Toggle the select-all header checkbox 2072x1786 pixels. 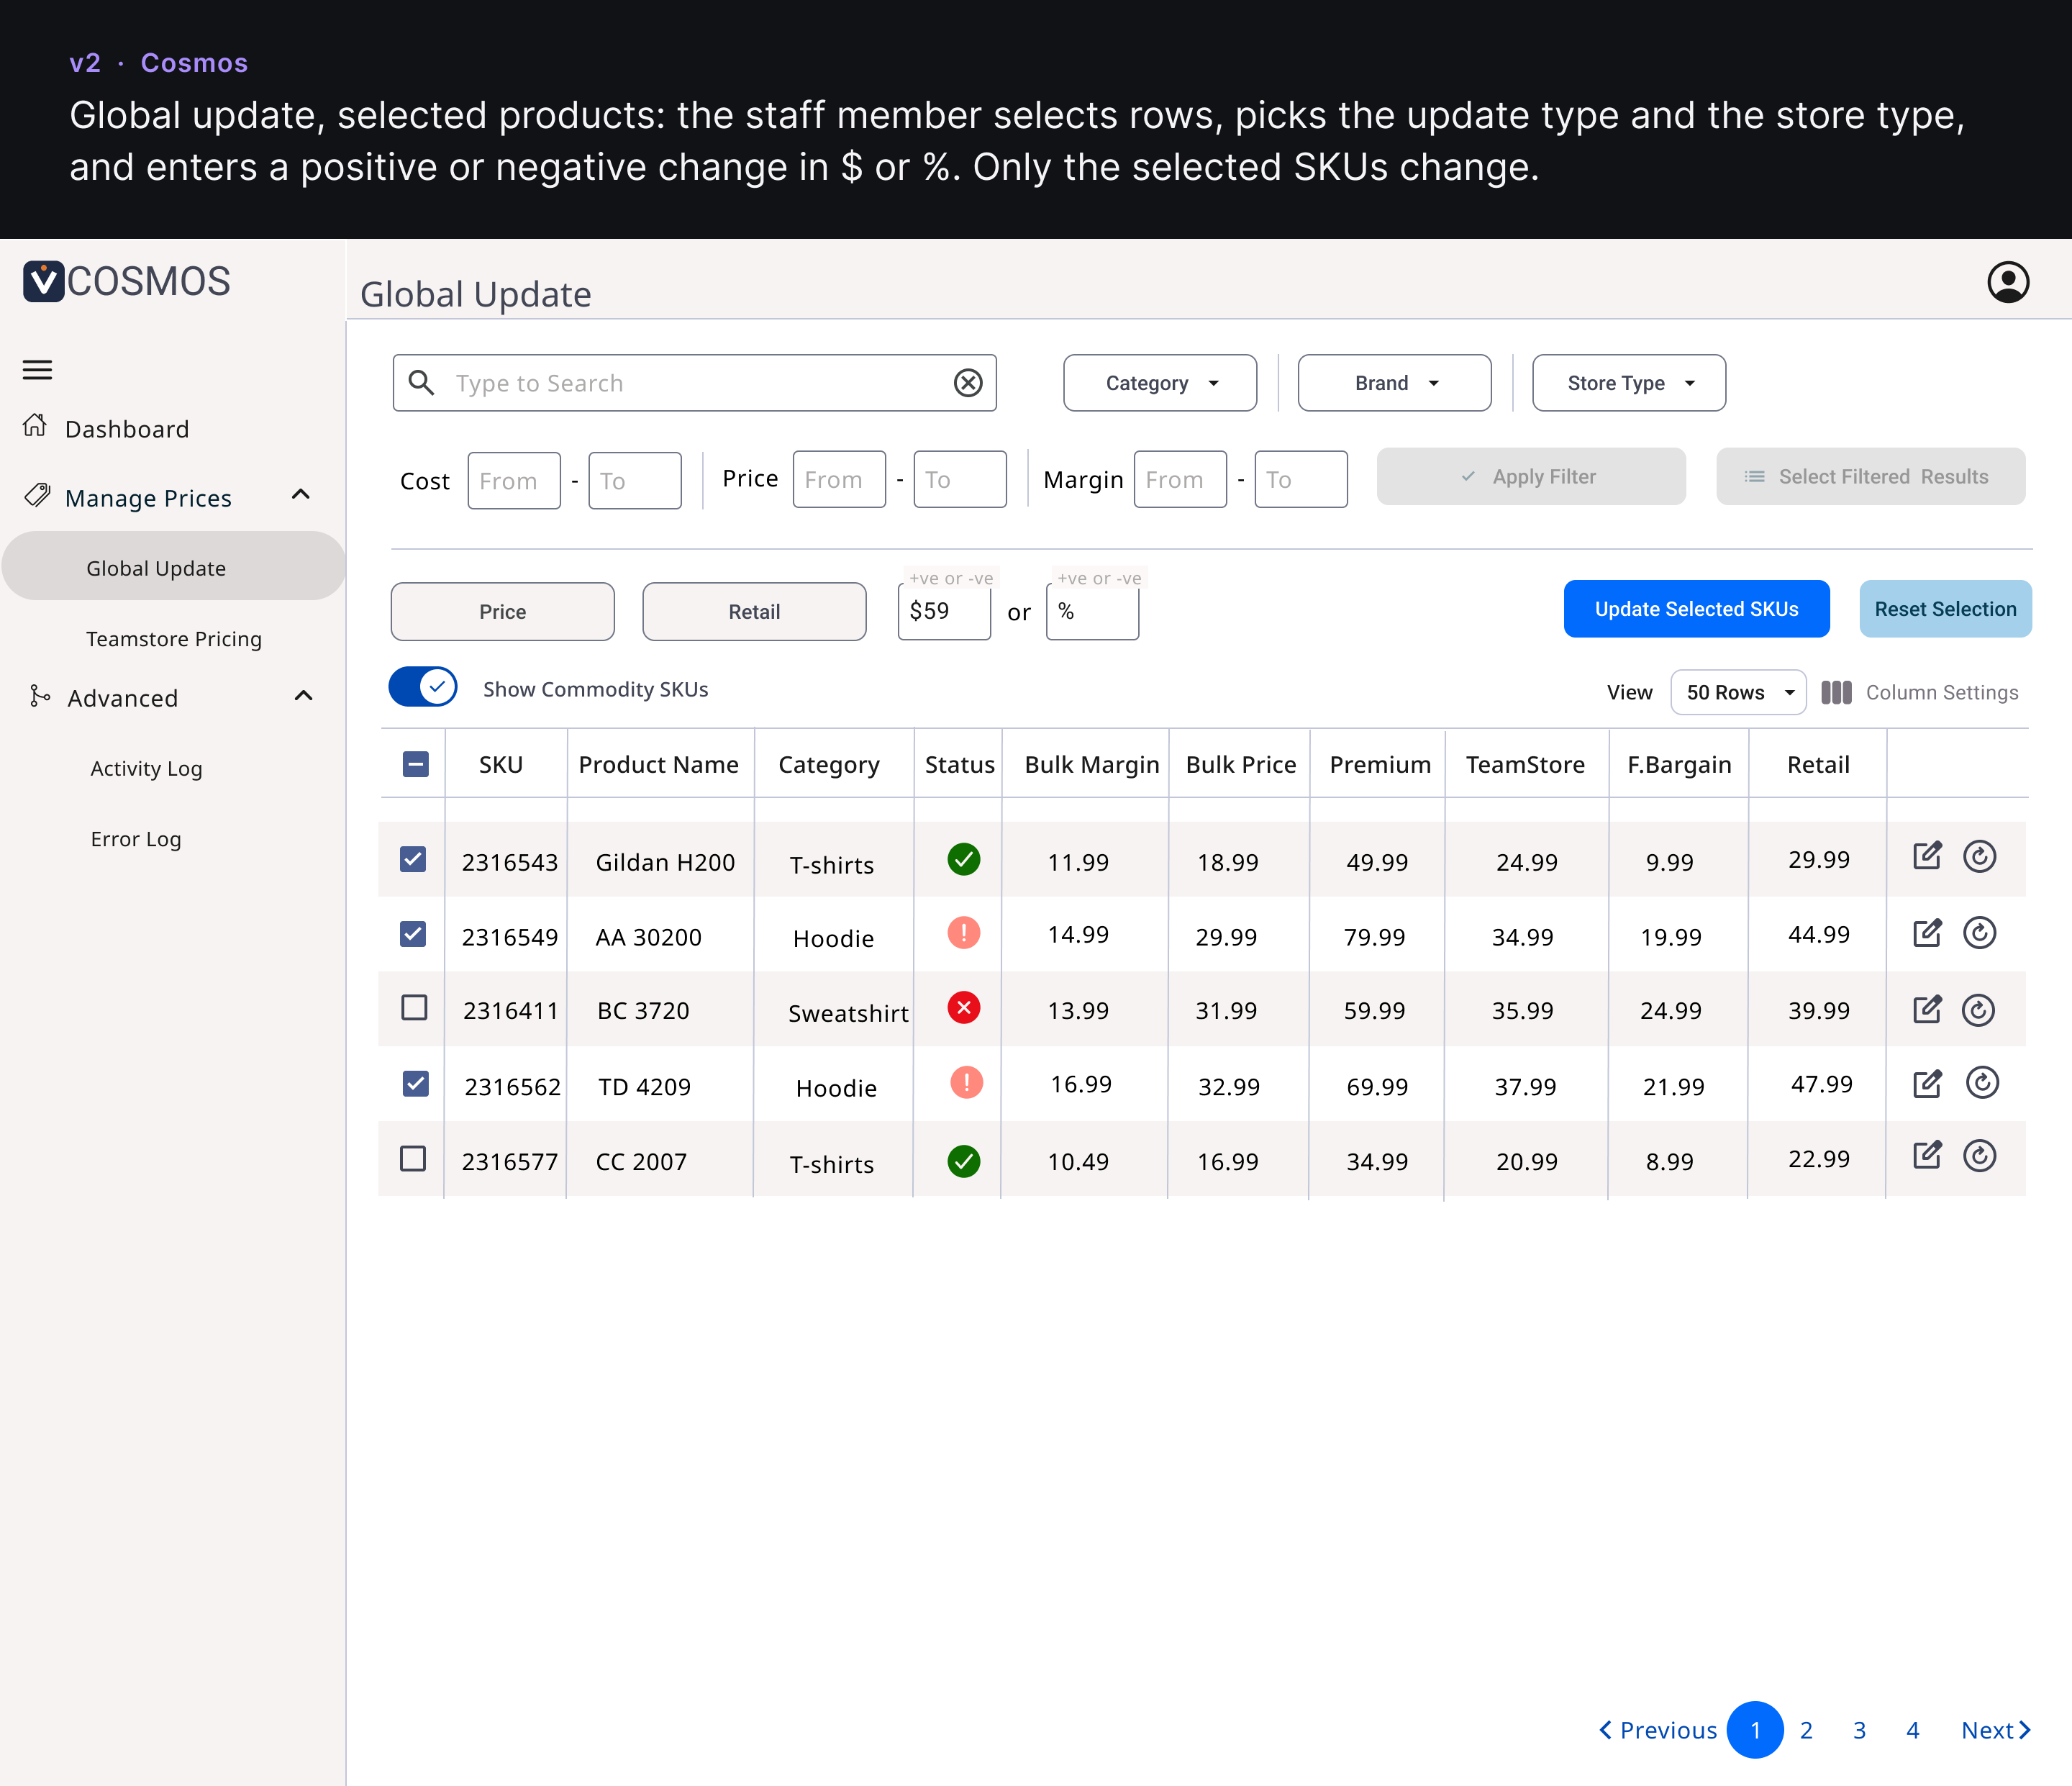pyautogui.click(x=416, y=764)
